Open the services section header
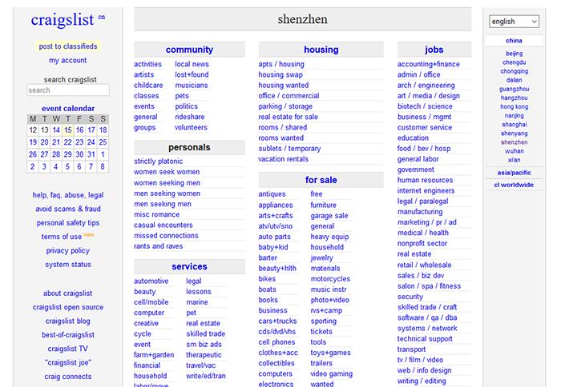Image resolution: width=561 pixels, height=387 pixels. pyautogui.click(x=189, y=267)
